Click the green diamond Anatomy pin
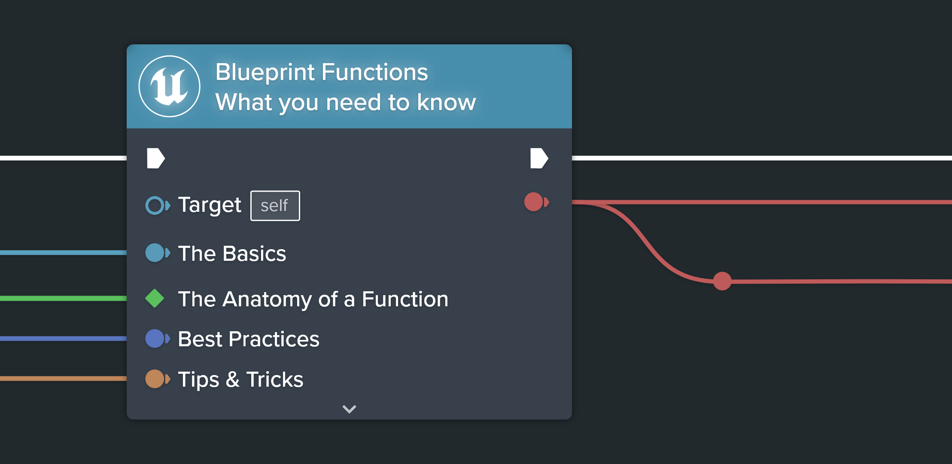952x464 pixels. pyautogui.click(x=155, y=299)
